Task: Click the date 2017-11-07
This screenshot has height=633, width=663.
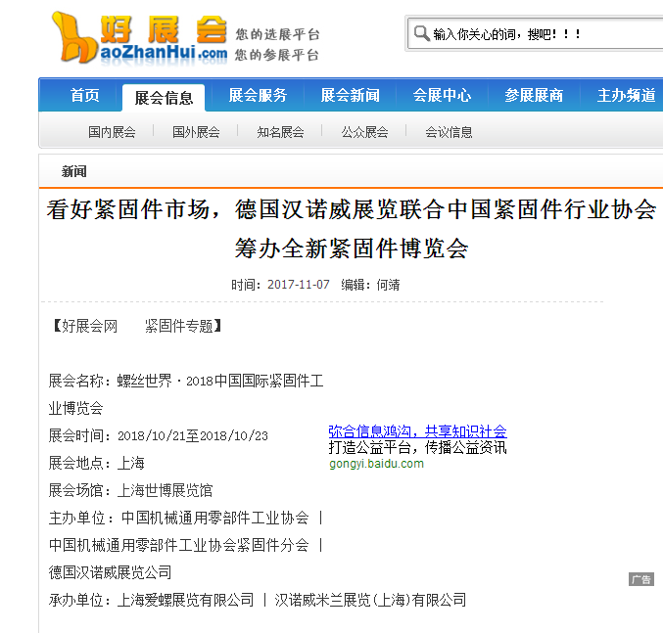Action: click(x=298, y=285)
